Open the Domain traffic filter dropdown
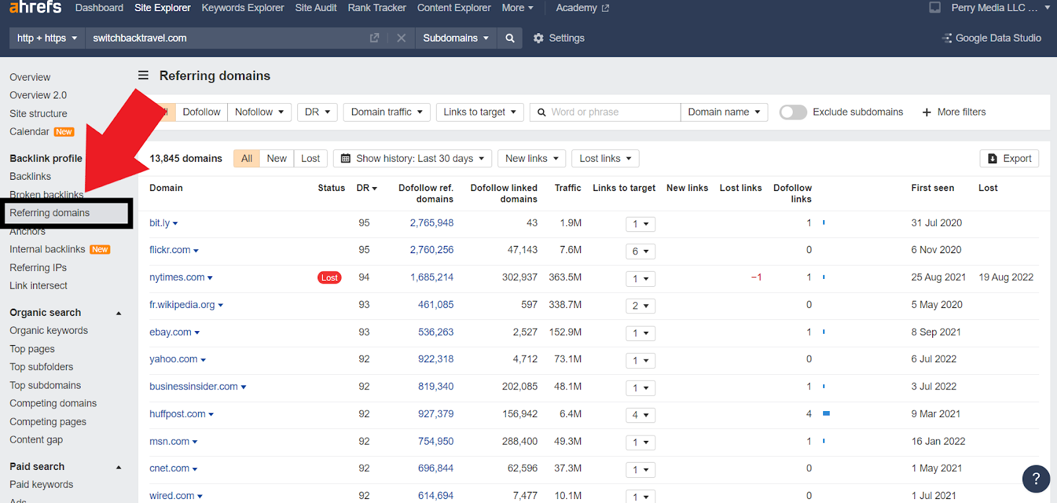This screenshot has height=503, width=1057. tap(387, 112)
